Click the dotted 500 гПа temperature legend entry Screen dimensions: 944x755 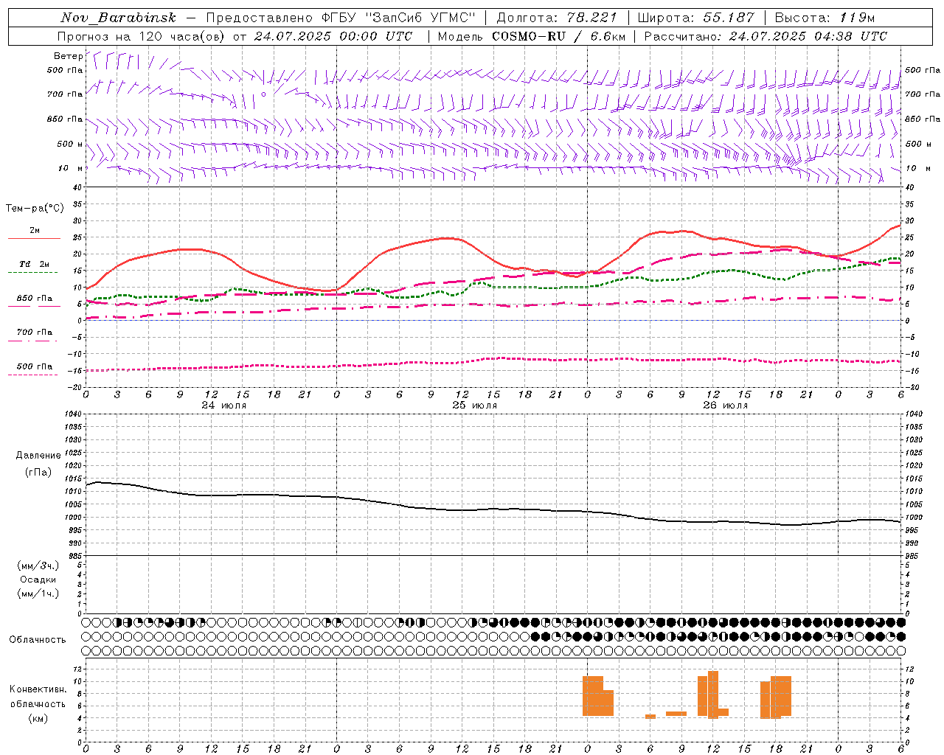tap(34, 369)
